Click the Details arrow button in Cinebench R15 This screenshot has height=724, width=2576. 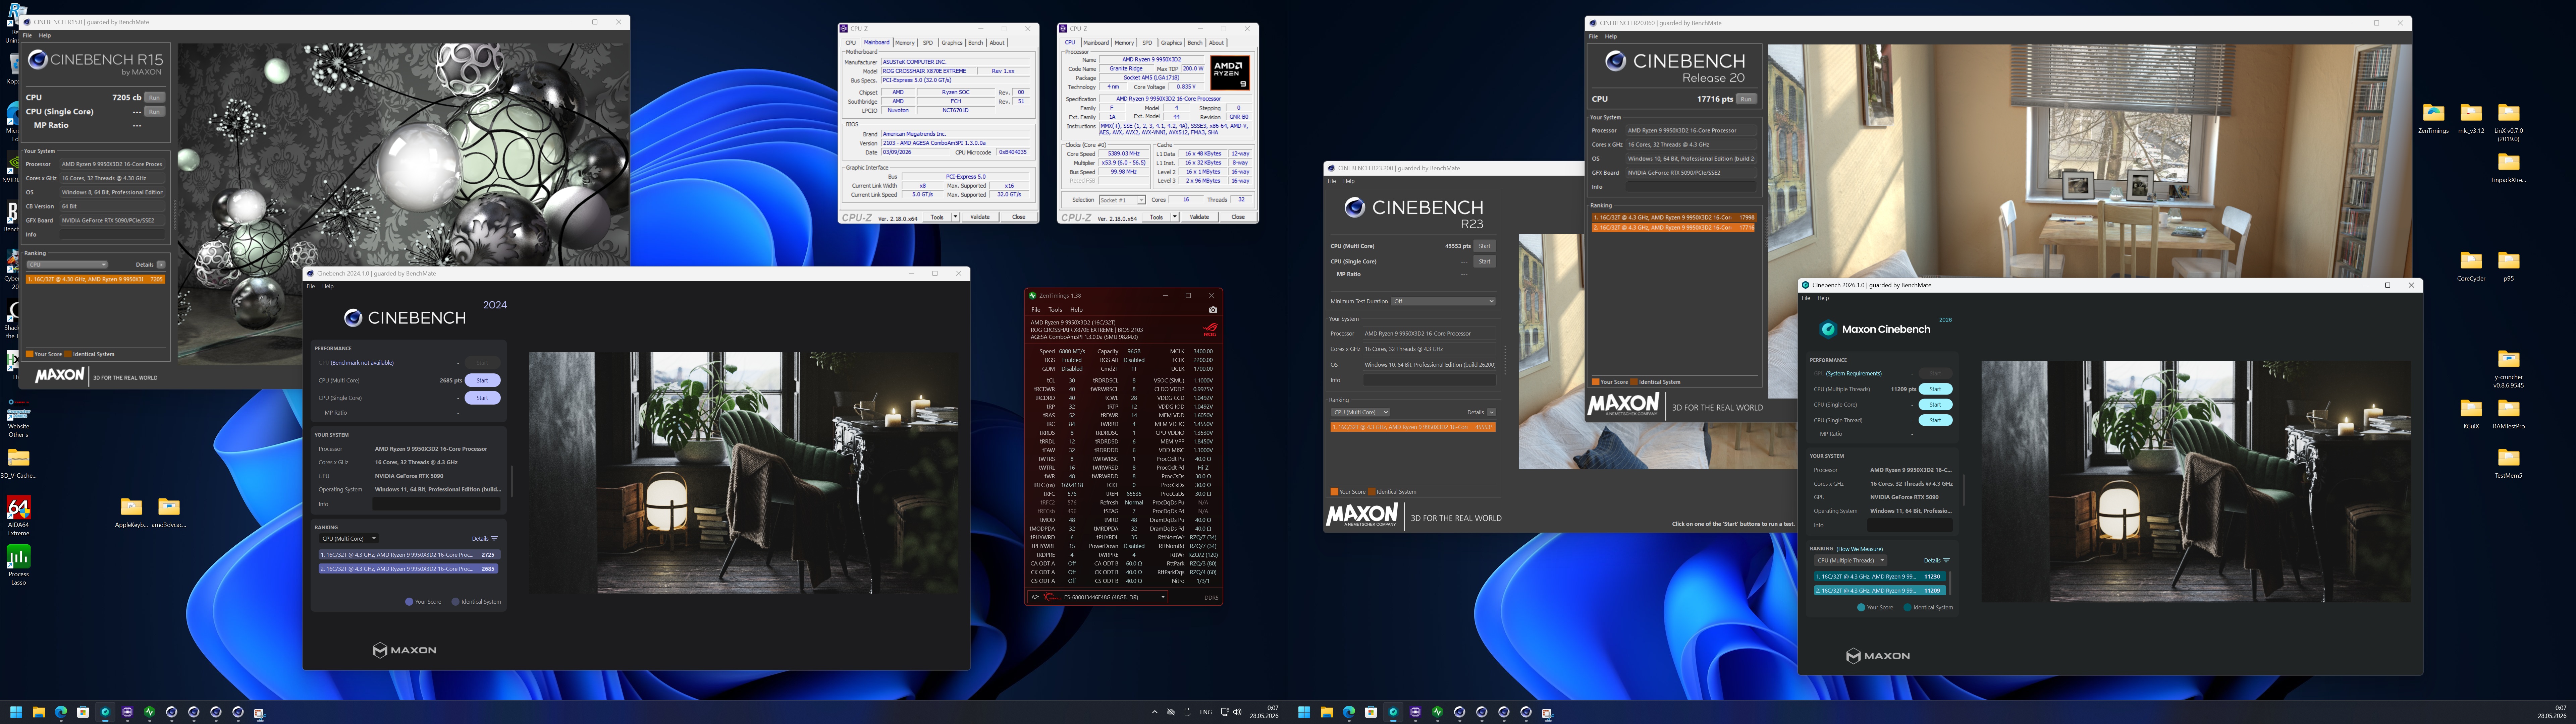[x=161, y=265]
